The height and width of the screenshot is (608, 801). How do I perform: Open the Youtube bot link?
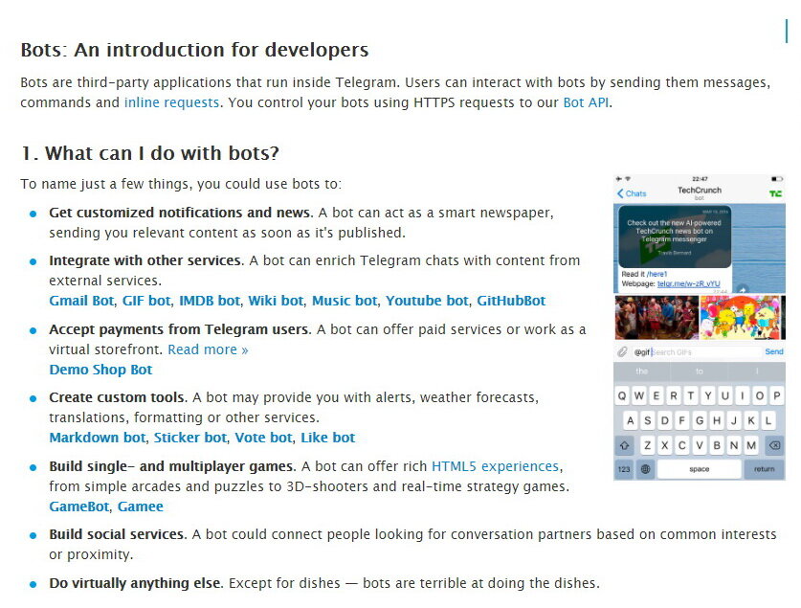tap(427, 301)
